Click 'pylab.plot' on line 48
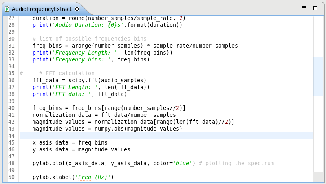 [49, 163]
